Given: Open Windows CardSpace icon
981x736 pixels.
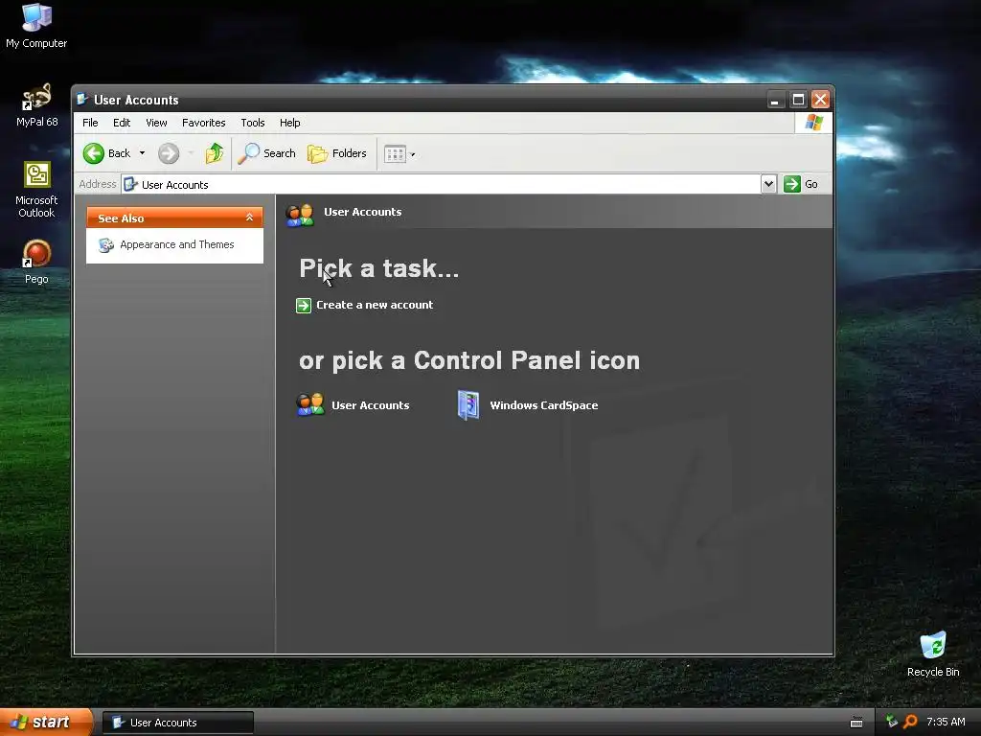Looking at the screenshot, I should click(x=468, y=405).
